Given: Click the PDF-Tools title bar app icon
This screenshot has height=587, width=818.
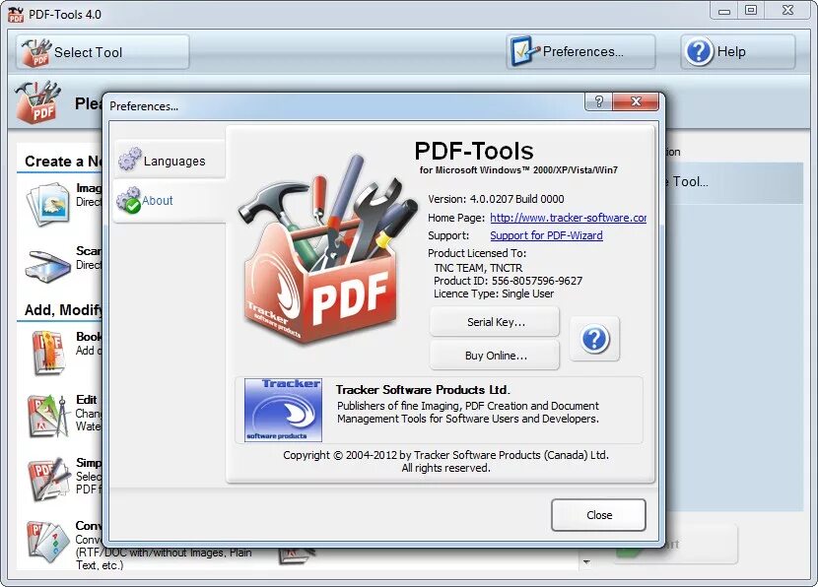Looking at the screenshot, I should click(x=16, y=14).
